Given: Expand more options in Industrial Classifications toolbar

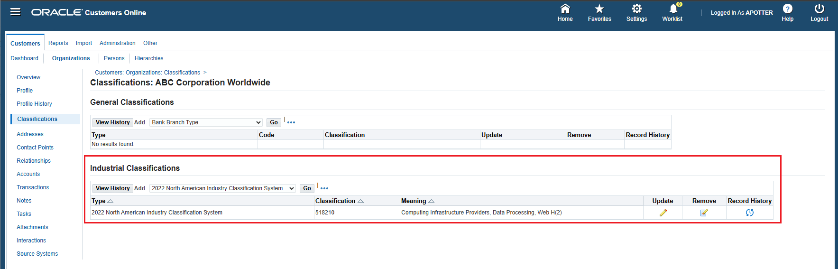Looking at the screenshot, I should pyautogui.click(x=324, y=188).
